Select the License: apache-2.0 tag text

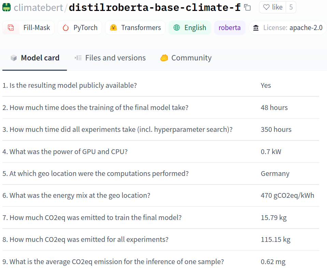pos(293,28)
